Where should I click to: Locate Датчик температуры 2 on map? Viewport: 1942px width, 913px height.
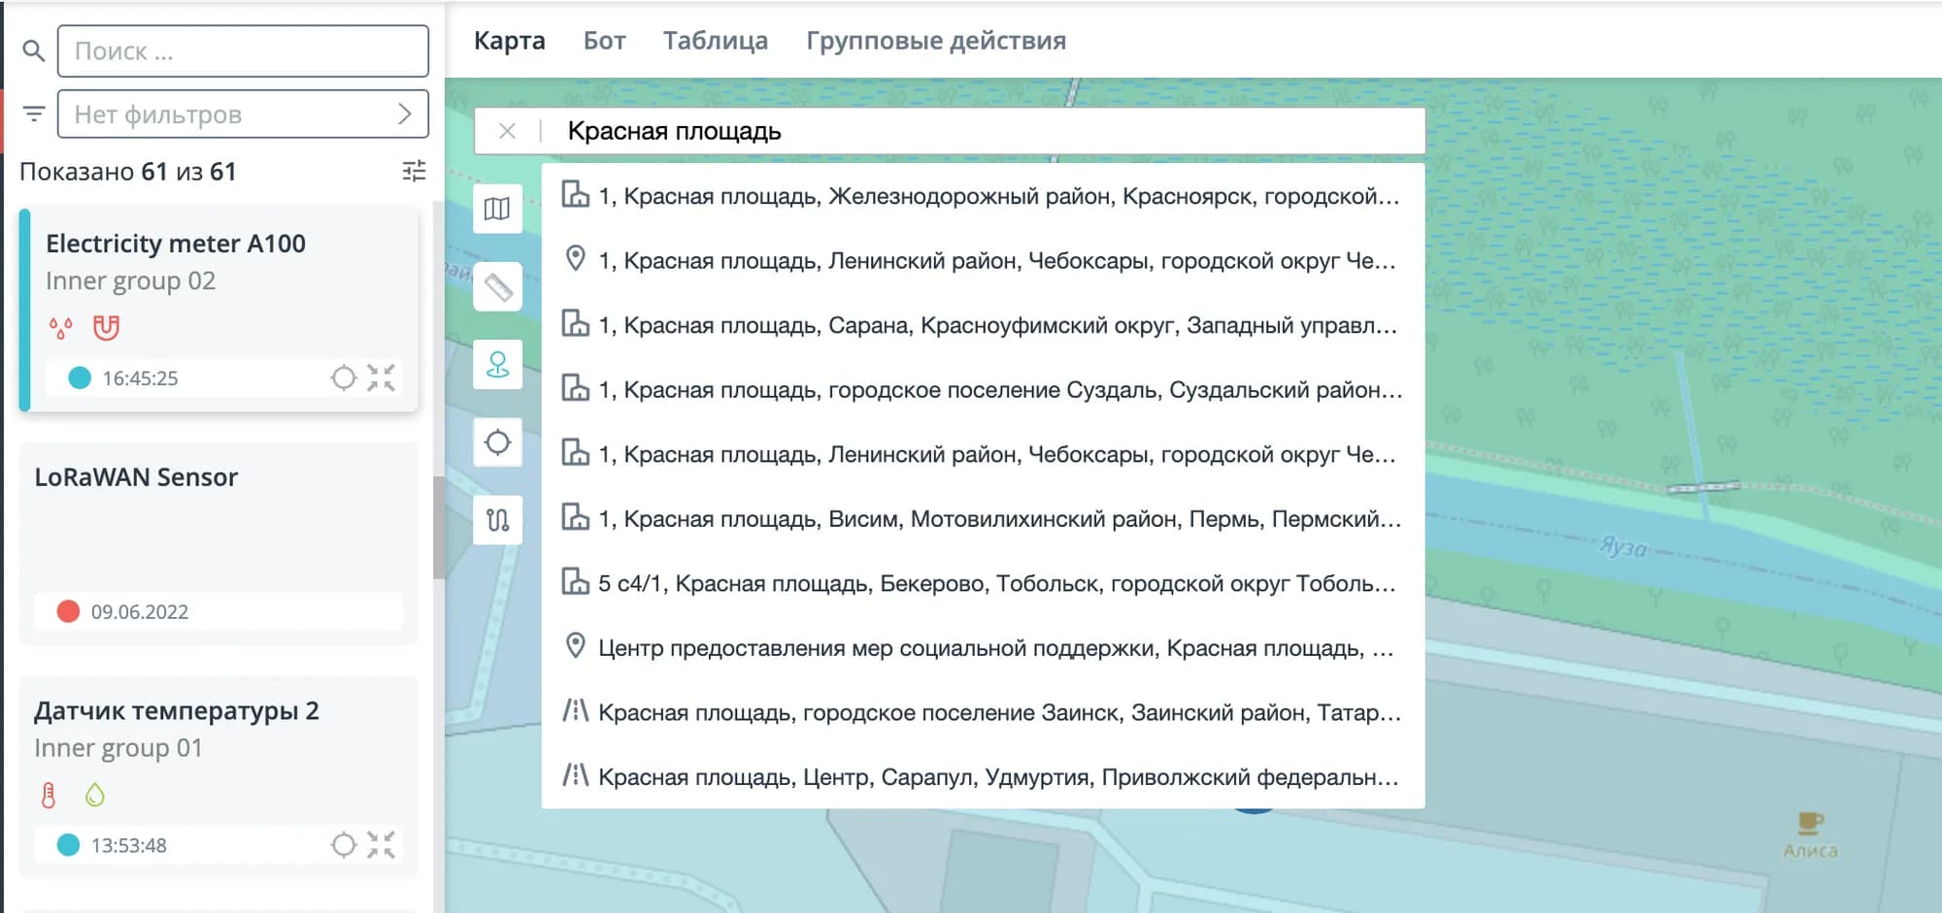tap(343, 845)
